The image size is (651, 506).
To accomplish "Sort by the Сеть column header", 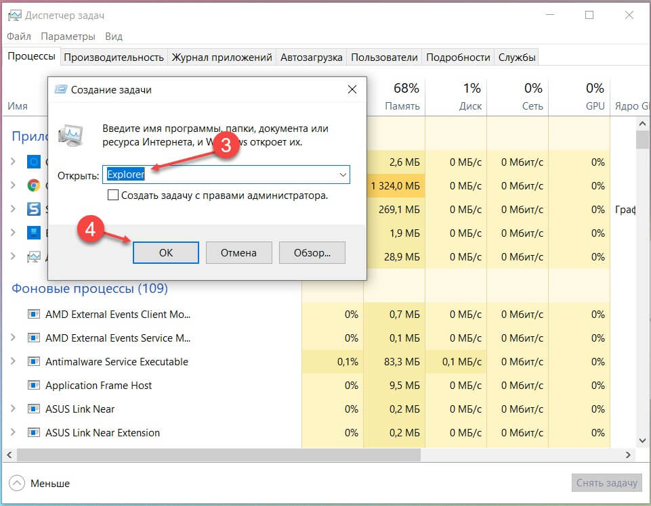I will (518, 97).
